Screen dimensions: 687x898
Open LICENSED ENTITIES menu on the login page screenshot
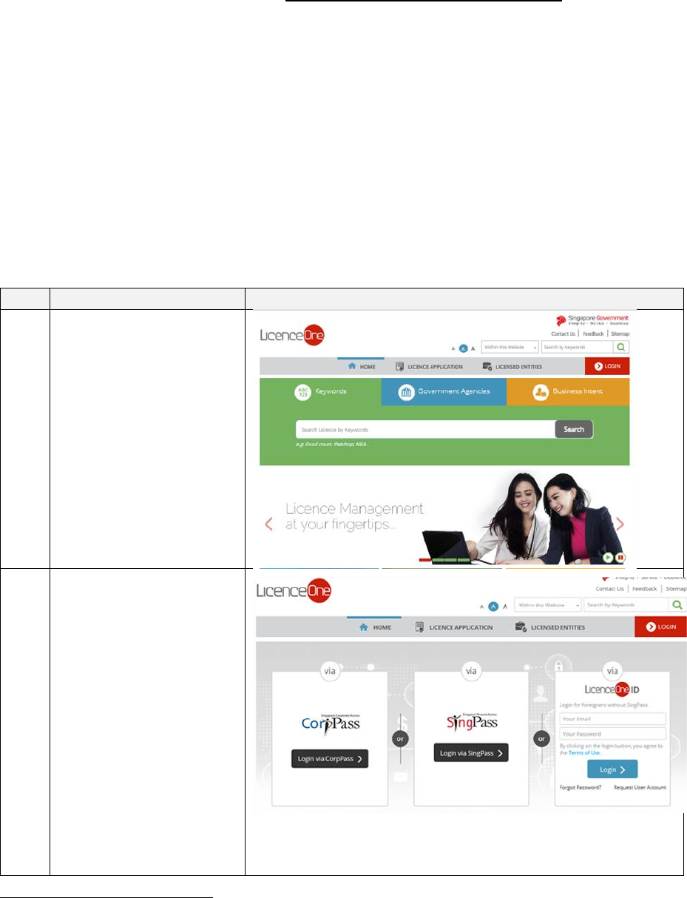tap(550, 627)
